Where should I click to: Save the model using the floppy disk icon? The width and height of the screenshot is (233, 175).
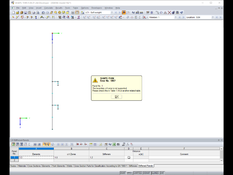pyautogui.click(x=25, y=13)
